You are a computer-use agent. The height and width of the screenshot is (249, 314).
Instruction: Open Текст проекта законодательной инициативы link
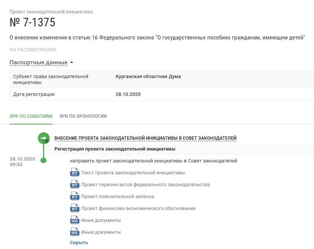pyautogui.click(x=133, y=172)
